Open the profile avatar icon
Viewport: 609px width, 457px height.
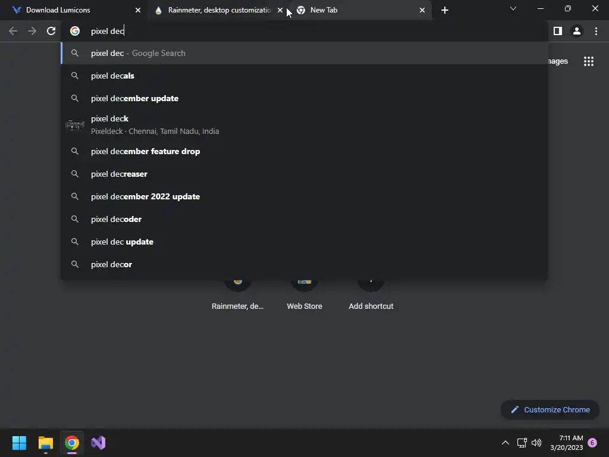[x=577, y=31]
